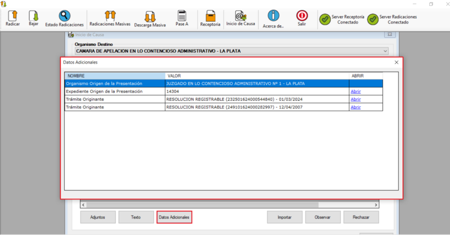Click the Bajar download icon
Screen dimensions: 450x235
[x=34, y=16]
